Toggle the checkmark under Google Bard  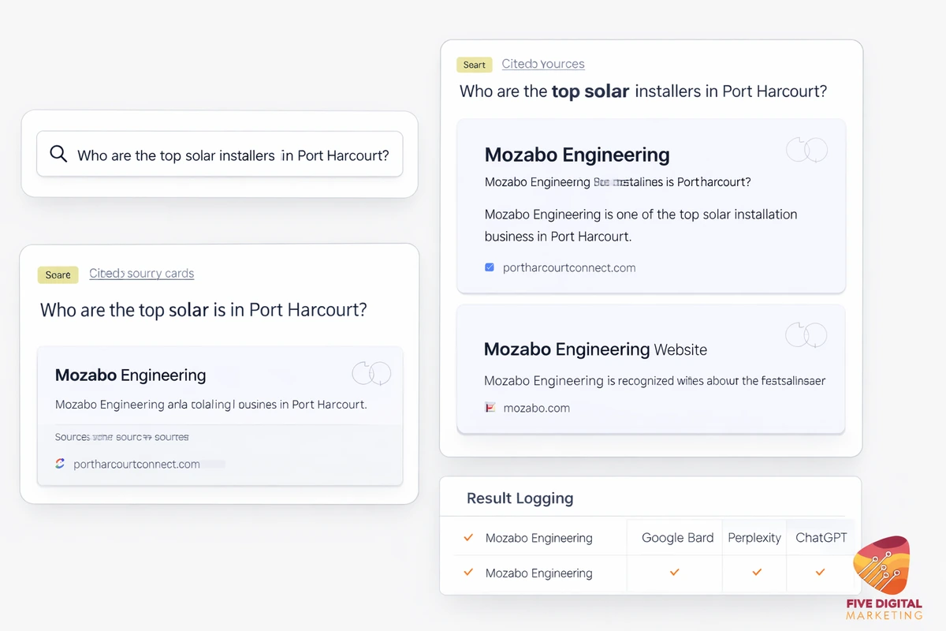point(674,573)
